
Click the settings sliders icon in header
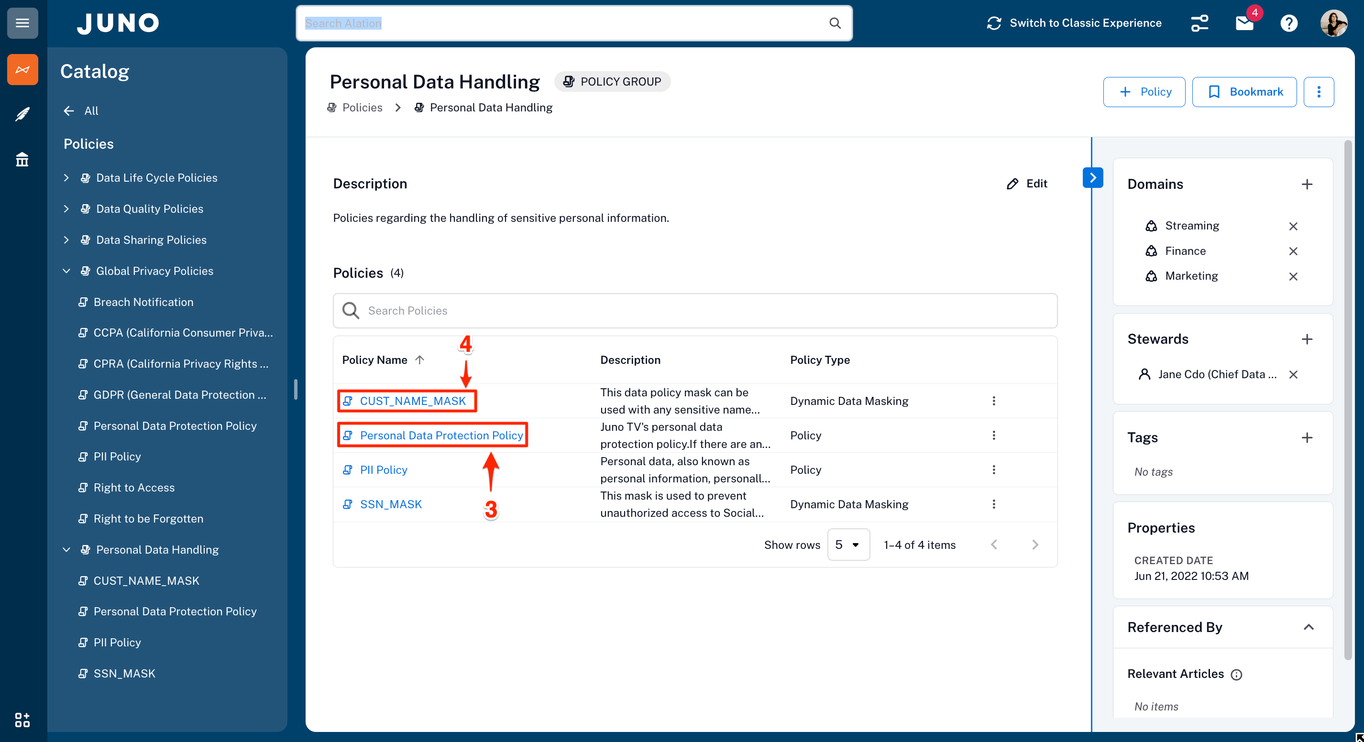pyautogui.click(x=1199, y=23)
